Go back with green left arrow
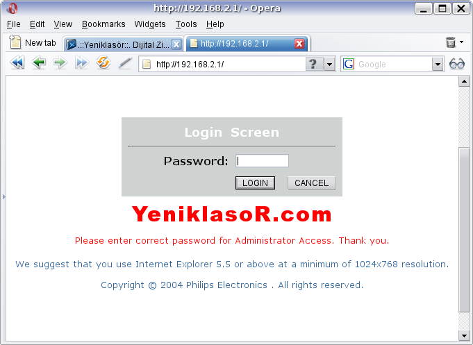The width and height of the screenshot is (473, 345). [39, 62]
